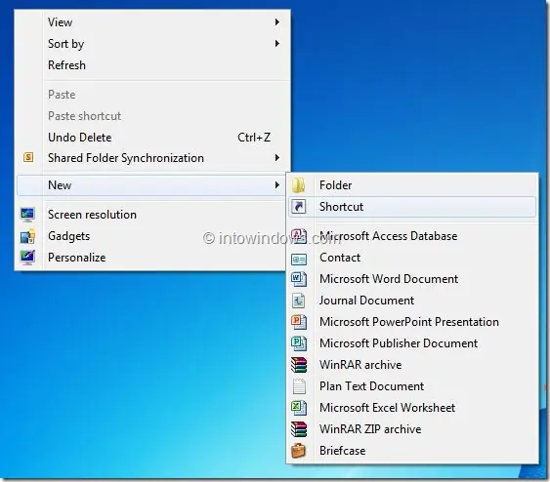Choose Plan Text Document label
Image resolution: width=550 pixels, height=482 pixels.
click(x=371, y=386)
